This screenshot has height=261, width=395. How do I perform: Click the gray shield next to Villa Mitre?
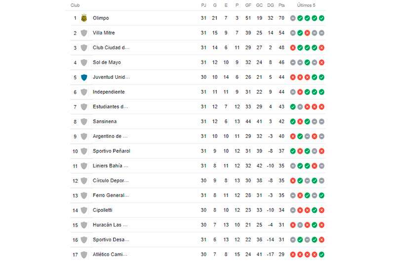[84, 33]
